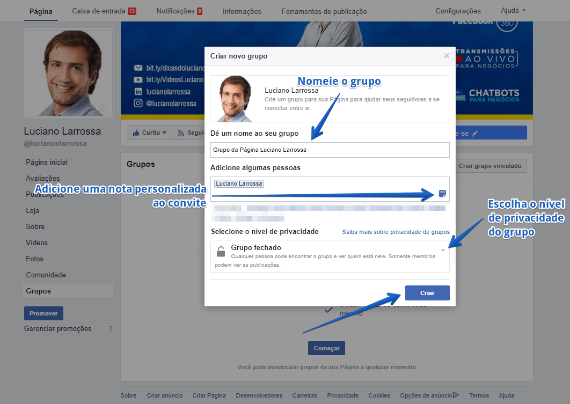Click the Promover button
Screen dimensions: 570x404
tap(43, 313)
